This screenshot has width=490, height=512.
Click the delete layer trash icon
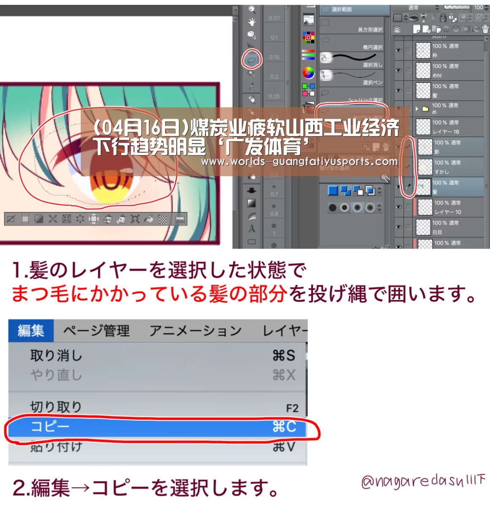[x=485, y=29]
